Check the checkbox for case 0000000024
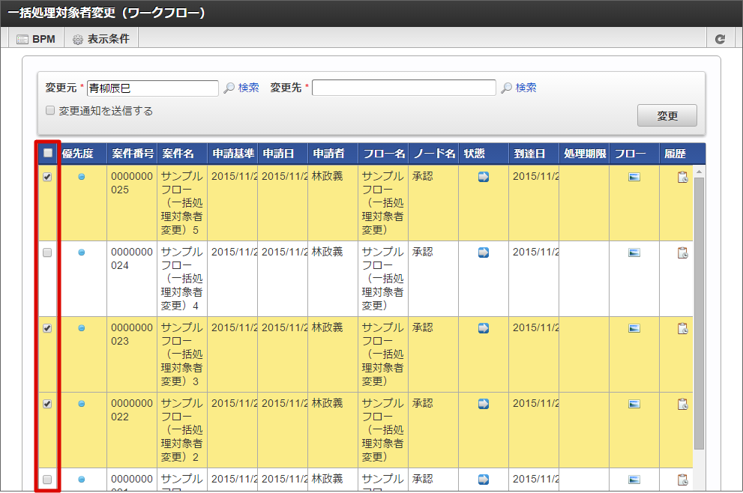Viewport: 743px width, 493px height. coord(48,253)
